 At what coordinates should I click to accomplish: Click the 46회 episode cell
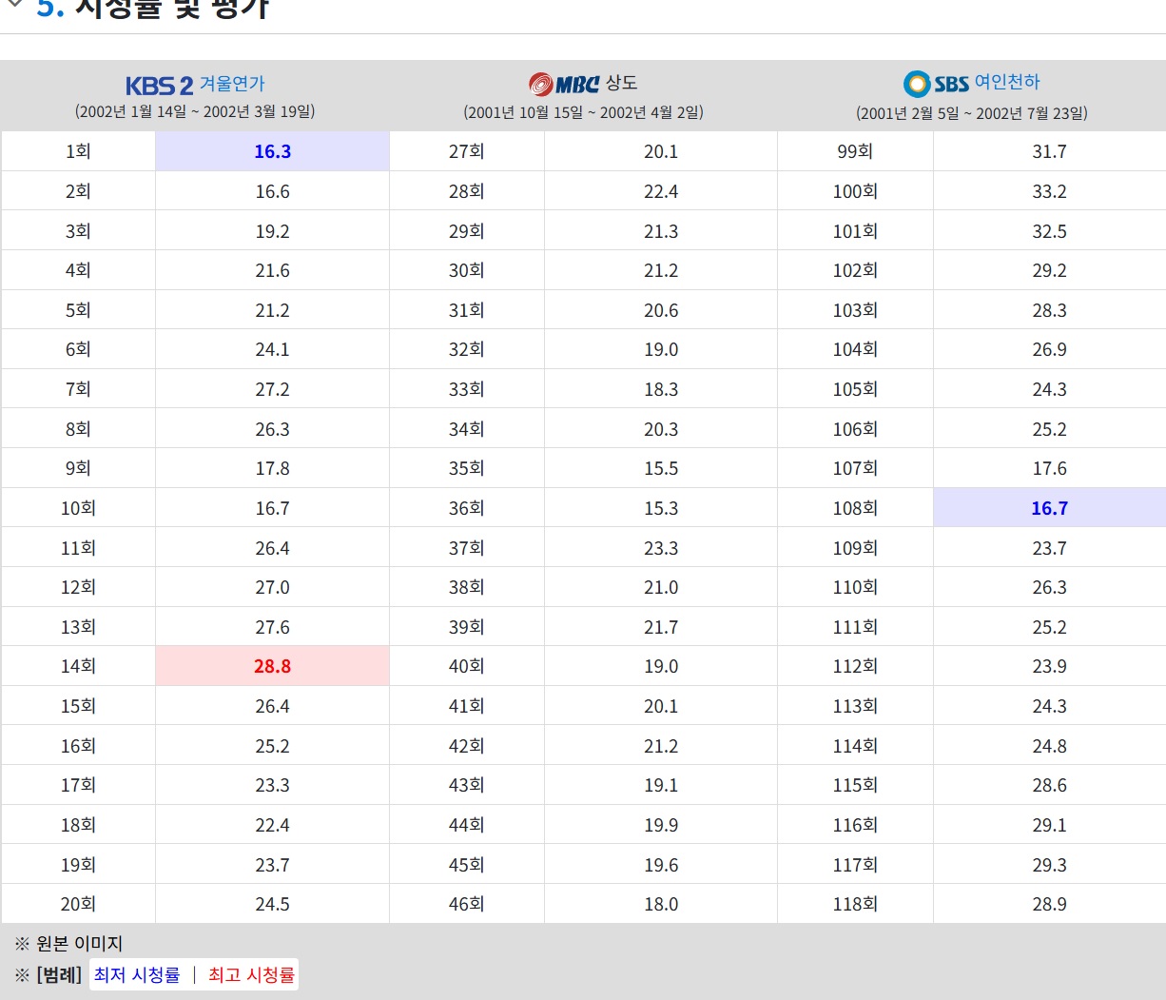click(466, 904)
